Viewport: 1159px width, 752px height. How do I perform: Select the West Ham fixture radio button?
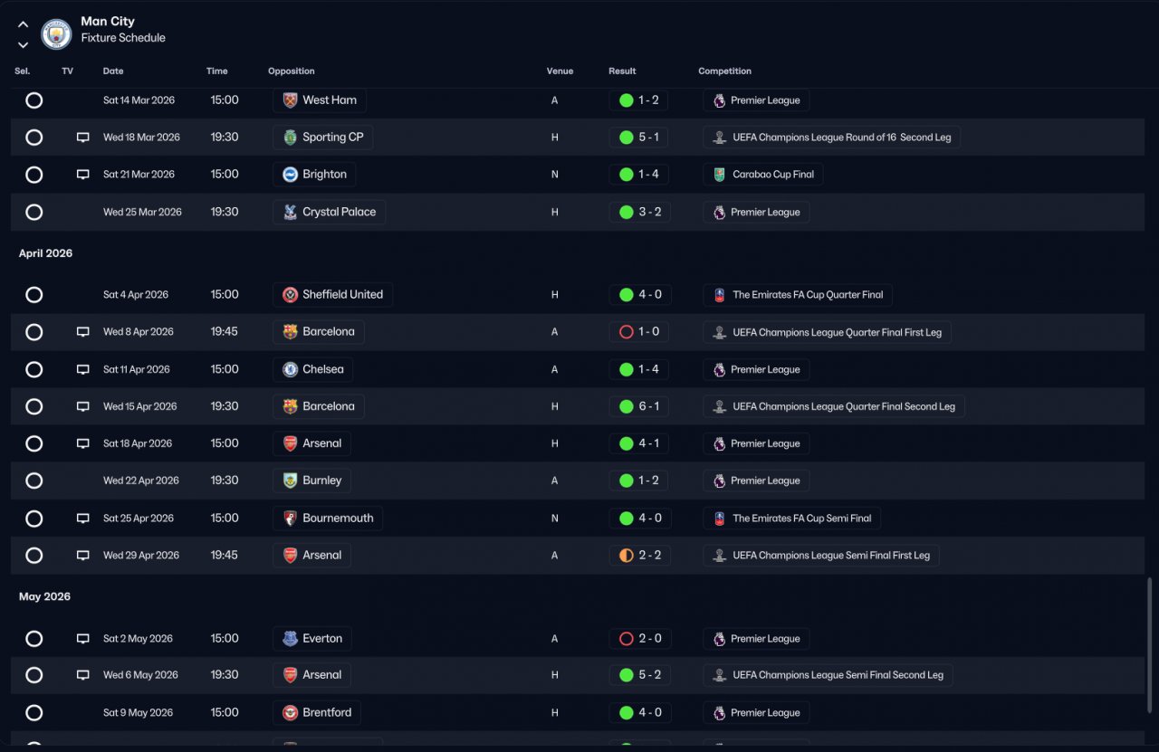[x=34, y=100]
